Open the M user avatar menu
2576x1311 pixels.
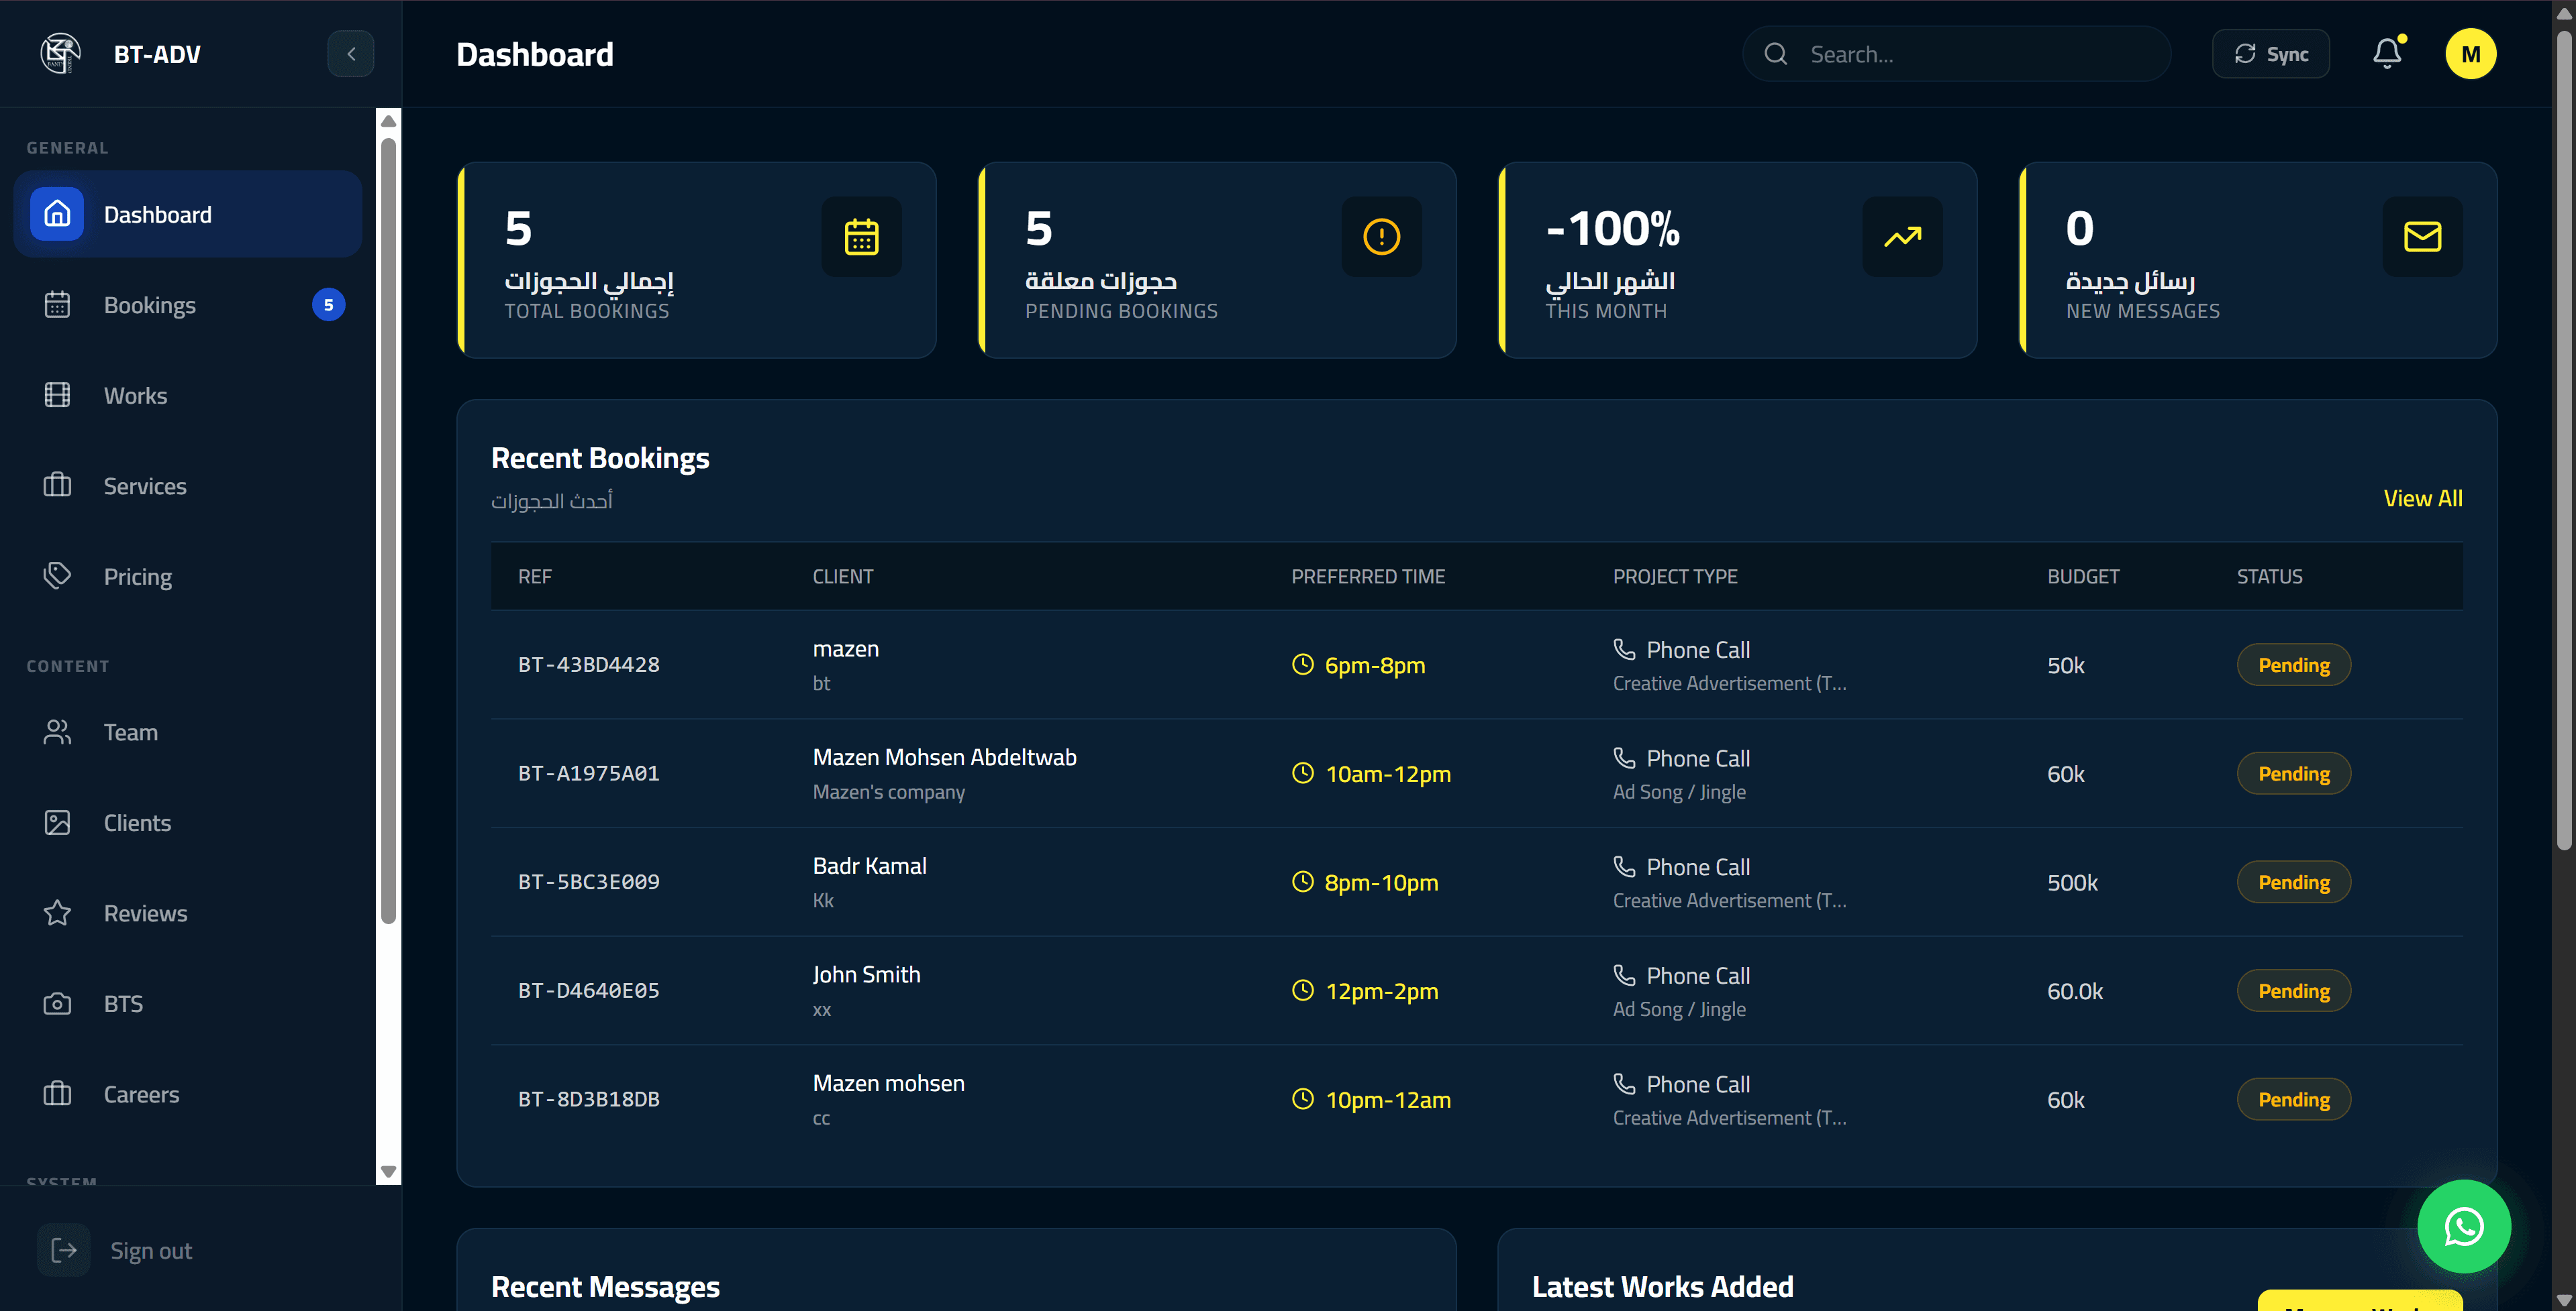pos(2470,54)
